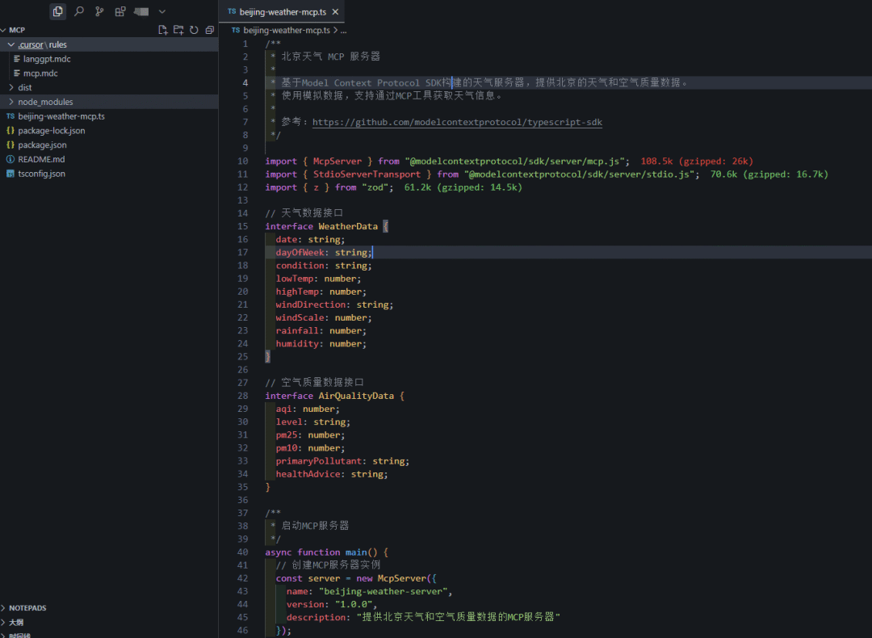Click the langgpt.mdc file icon
Screen dimensions: 872x638
coord(17,59)
